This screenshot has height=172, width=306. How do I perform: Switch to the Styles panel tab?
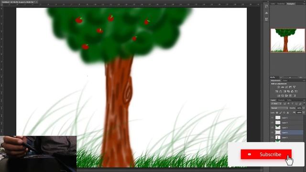(285, 81)
